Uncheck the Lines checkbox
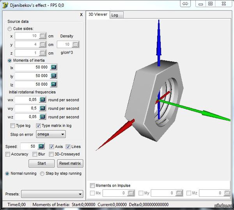The image size is (234, 210). coord(68,147)
